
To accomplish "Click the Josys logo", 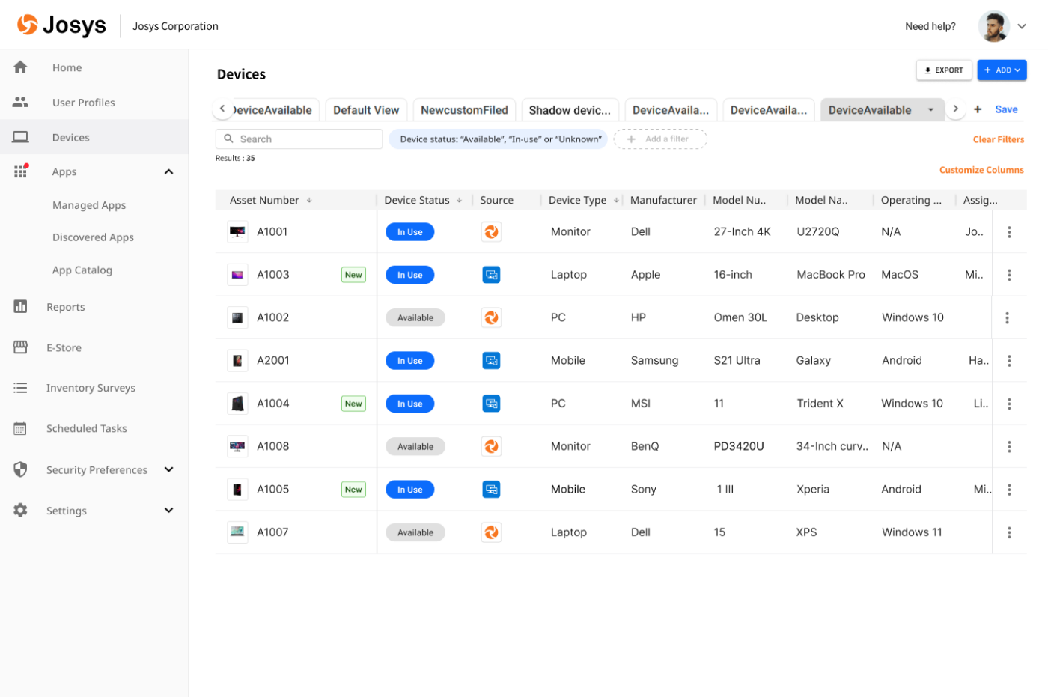I will tap(61, 25).
